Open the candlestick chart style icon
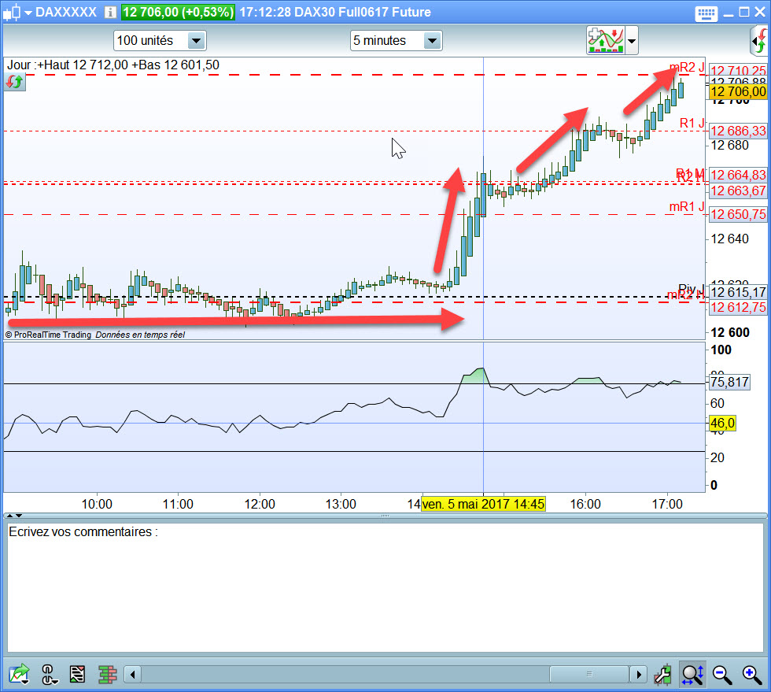Viewport: 771px width, 692px height. coord(12,12)
